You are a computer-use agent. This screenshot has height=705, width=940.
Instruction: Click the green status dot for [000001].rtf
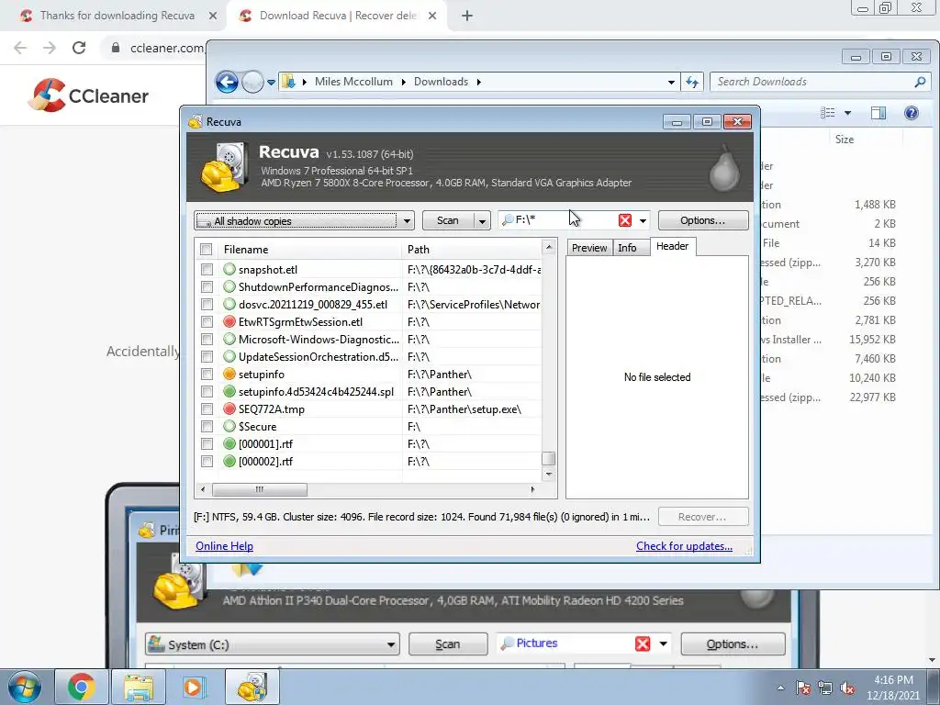[x=229, y=443]
